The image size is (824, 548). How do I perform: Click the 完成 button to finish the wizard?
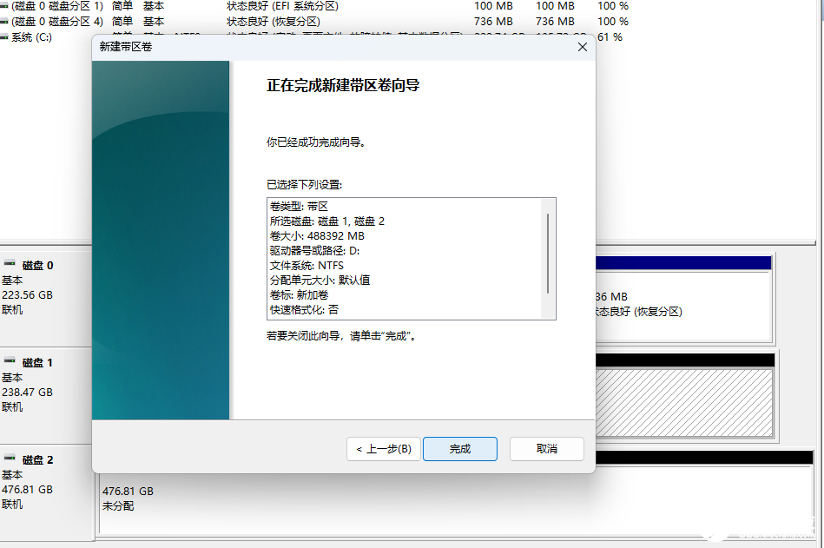[x=460, y=449]
